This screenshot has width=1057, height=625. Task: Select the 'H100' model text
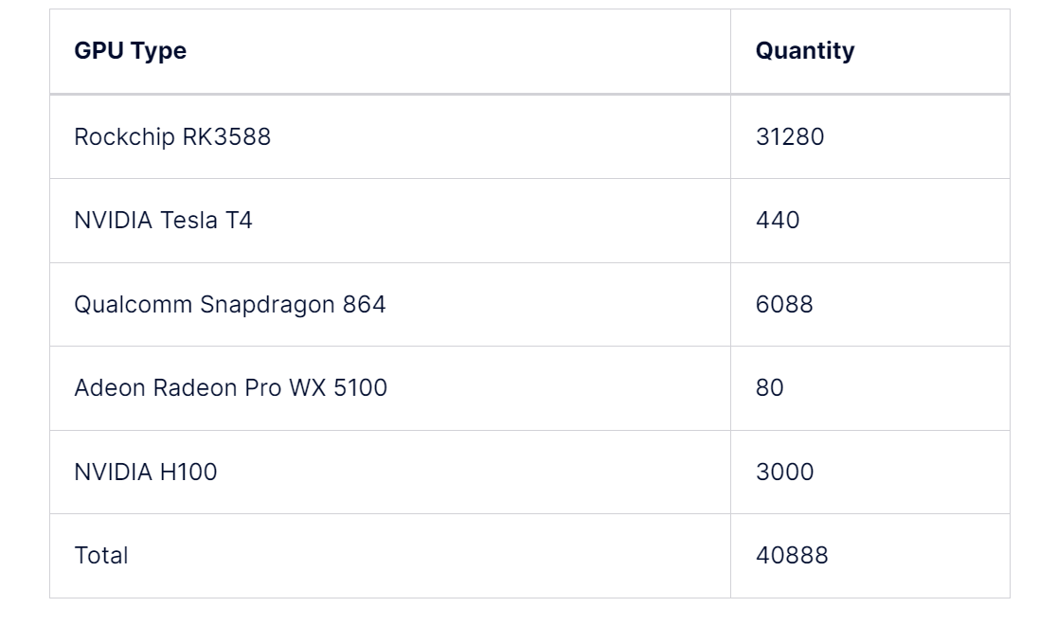pos(188,472)
